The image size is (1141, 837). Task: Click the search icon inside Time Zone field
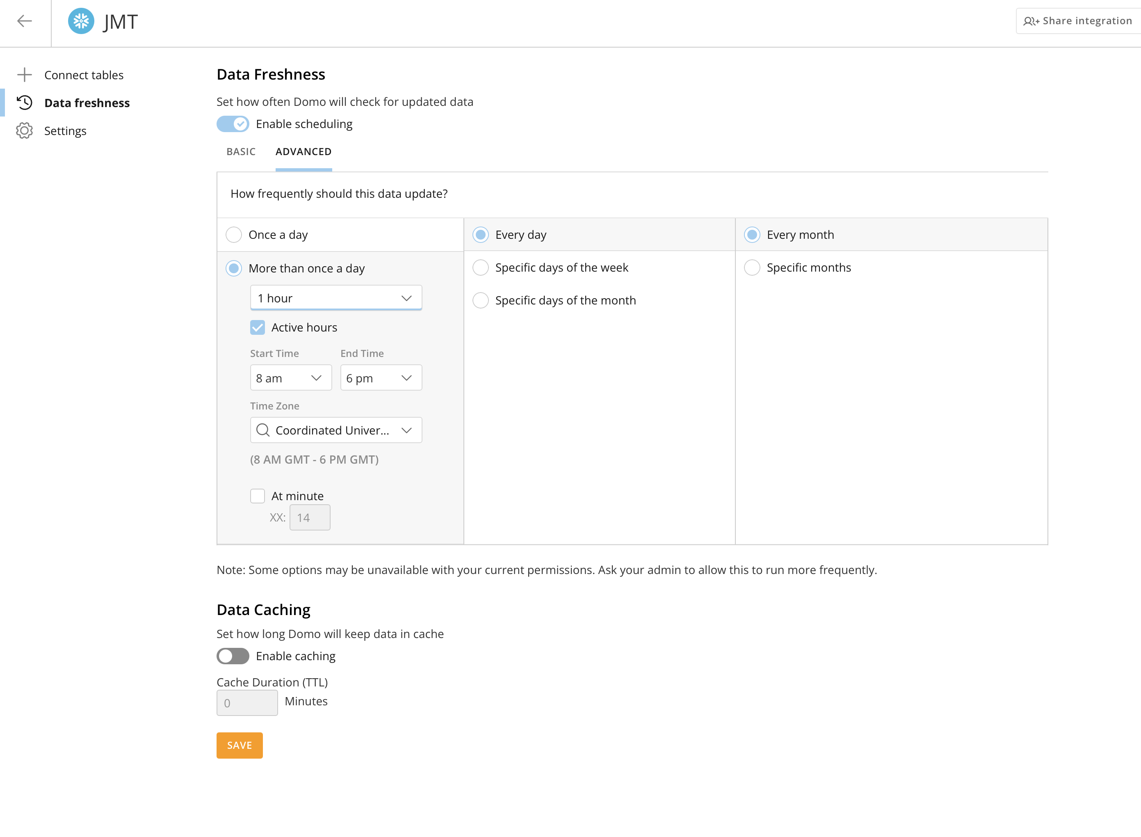tap(263, 430)
